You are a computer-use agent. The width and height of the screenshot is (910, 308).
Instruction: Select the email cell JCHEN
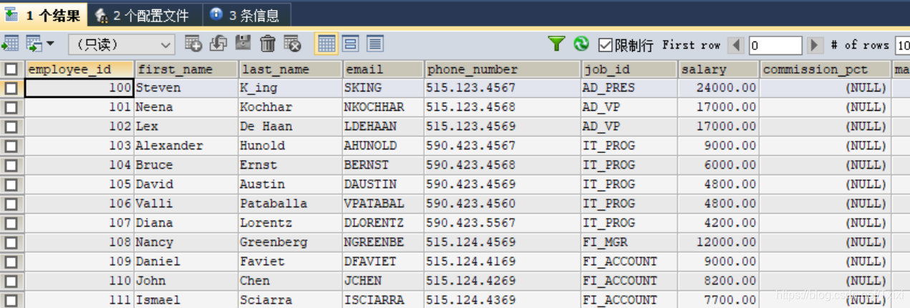(383, 281)
